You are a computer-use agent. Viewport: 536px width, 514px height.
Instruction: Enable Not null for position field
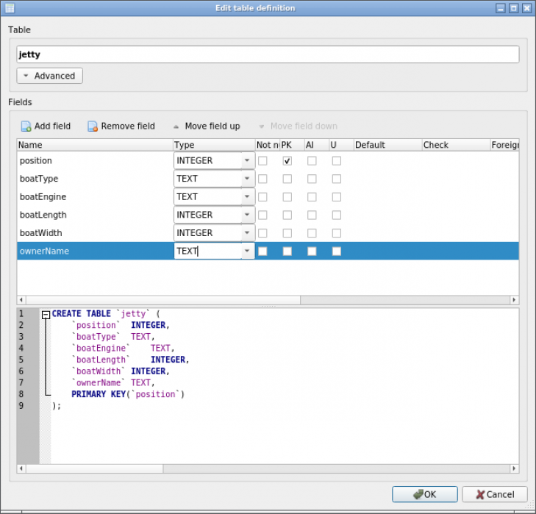click(x=262, y=161)
